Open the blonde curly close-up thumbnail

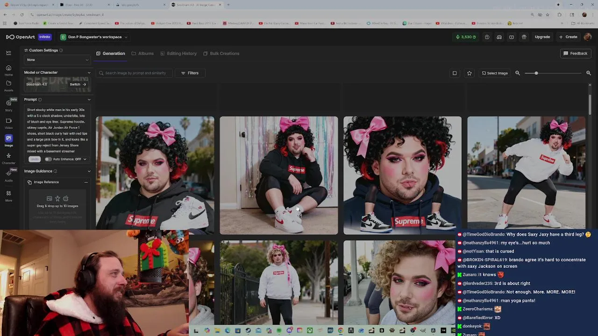[x=399, y=282]
